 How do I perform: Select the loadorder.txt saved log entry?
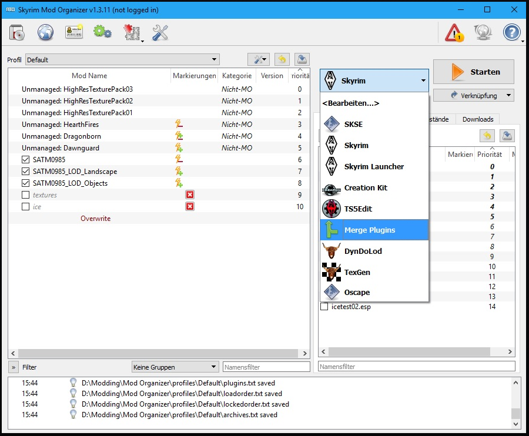point(259,393)
